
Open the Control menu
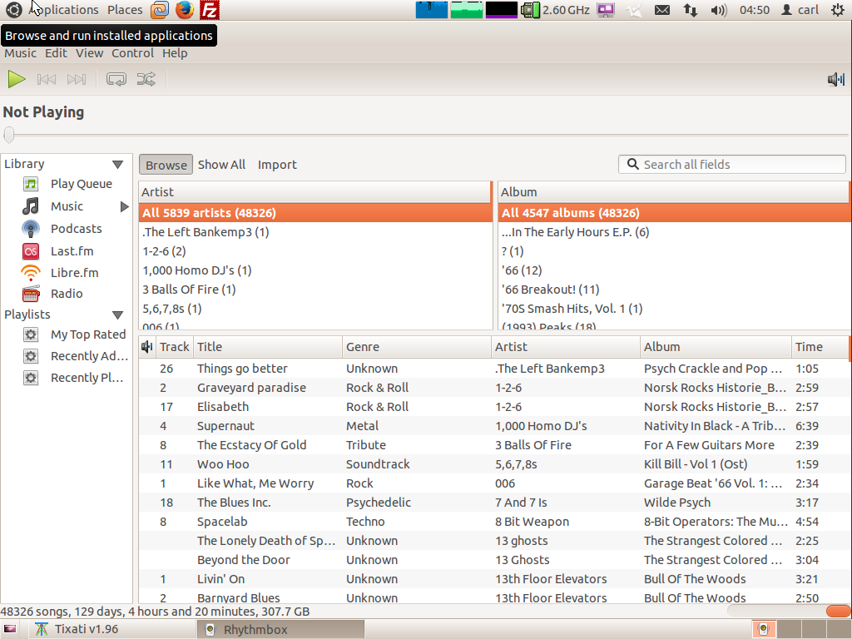point(132,53)
